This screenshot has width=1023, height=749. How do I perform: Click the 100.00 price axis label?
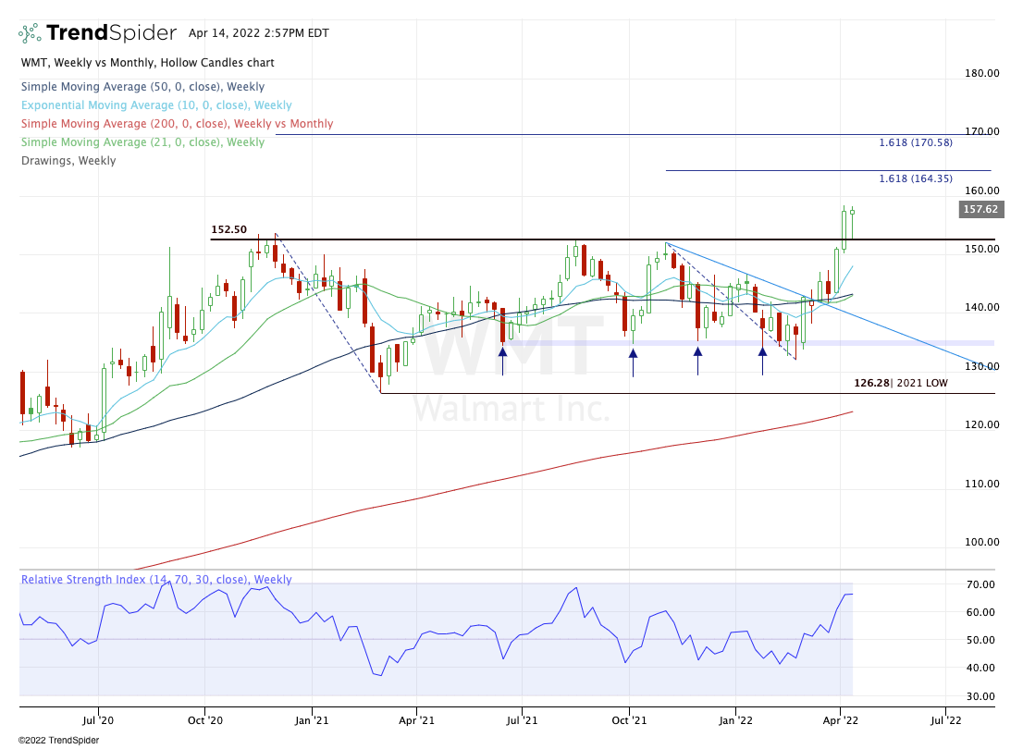[x=982, y=542]
